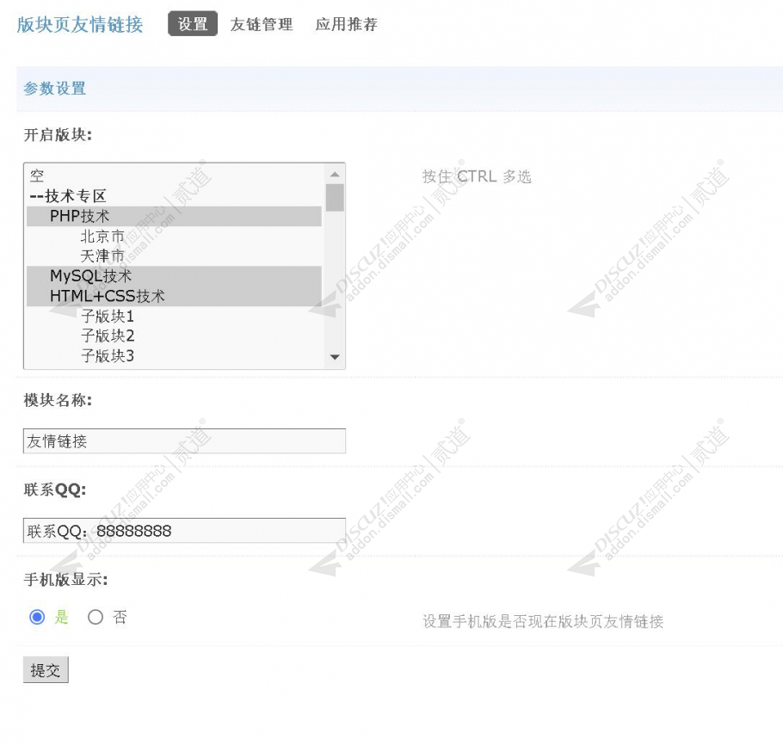
Task: Switch to the 友链管理 tab
Action: click(262, 24)
